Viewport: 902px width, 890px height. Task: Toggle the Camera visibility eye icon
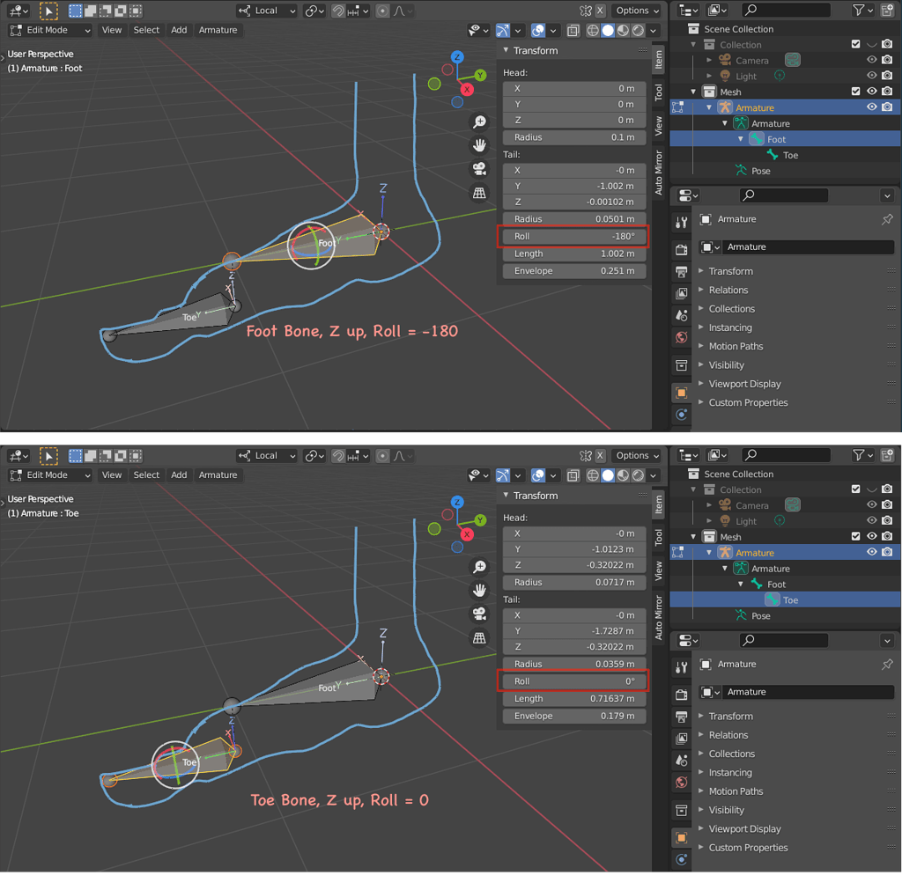tap(872, 60)
